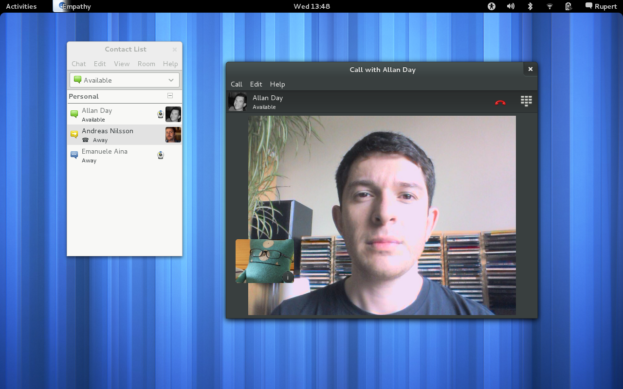The image size is (623, 389).
Task: Click the webcam icon beside Allan Day
Action: [160, 114]
